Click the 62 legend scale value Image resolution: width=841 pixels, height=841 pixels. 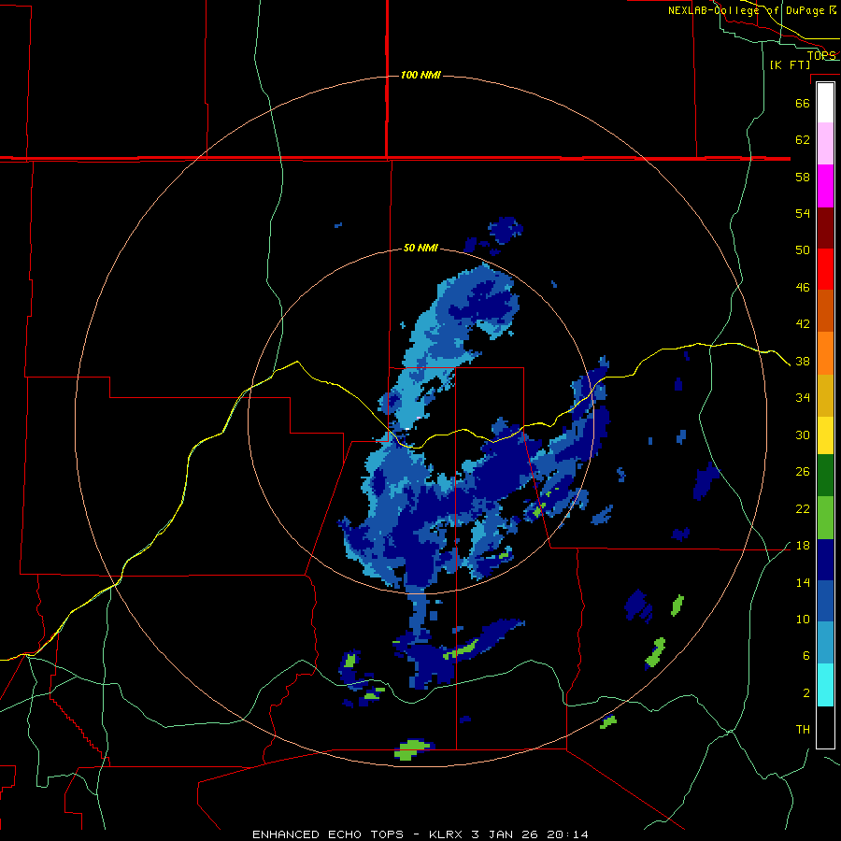click(x=803, y=140)
